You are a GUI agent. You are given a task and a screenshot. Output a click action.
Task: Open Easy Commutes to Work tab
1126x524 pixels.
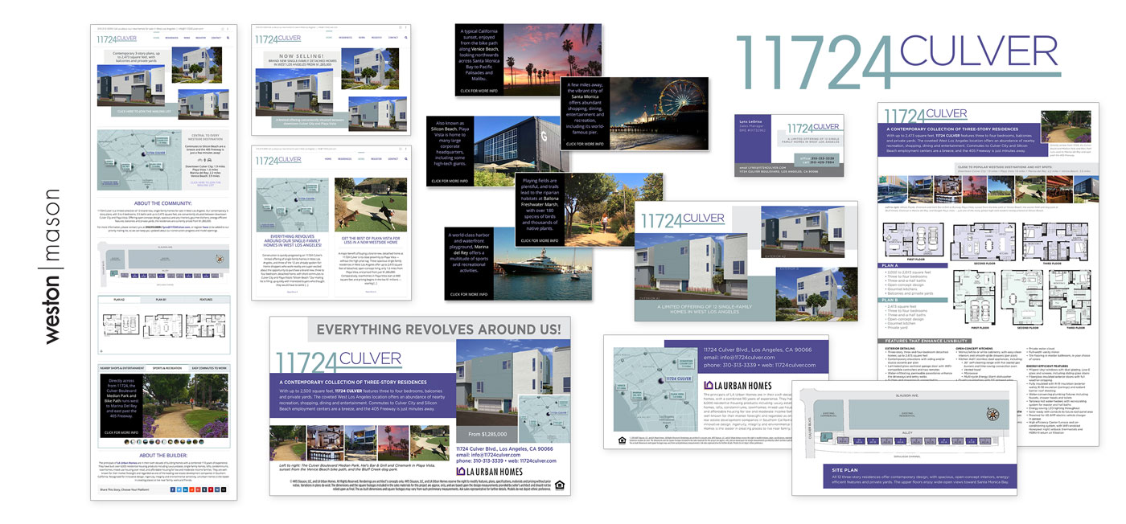pos(210,367)
